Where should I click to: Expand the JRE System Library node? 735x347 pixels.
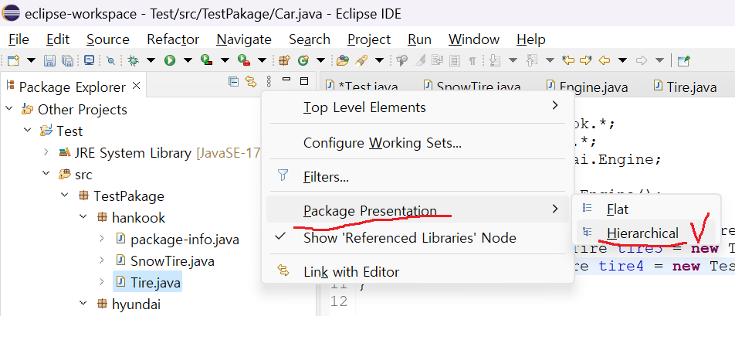click(46, 152)
